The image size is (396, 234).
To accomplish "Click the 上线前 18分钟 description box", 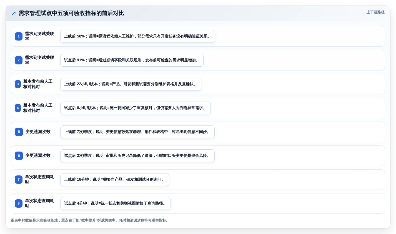I will 115,180.
